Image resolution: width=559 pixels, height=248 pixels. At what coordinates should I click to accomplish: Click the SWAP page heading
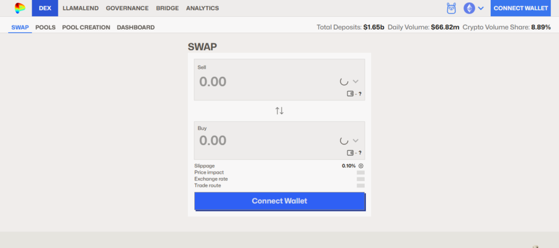pyautogui.click(x=203, y=47)
